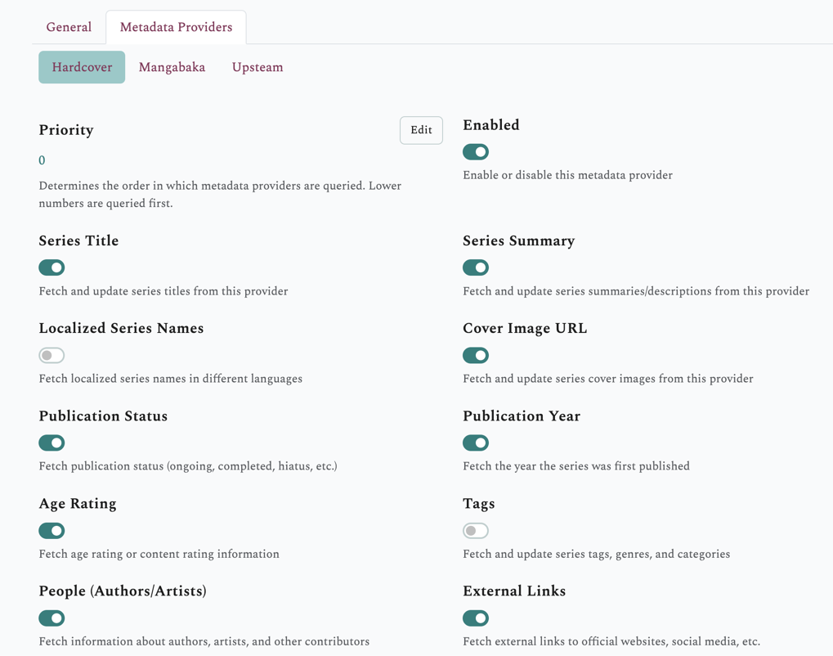This screenshot has height=656, width=833.
Task: Click the priority value 0
Action: click(42, 160)
